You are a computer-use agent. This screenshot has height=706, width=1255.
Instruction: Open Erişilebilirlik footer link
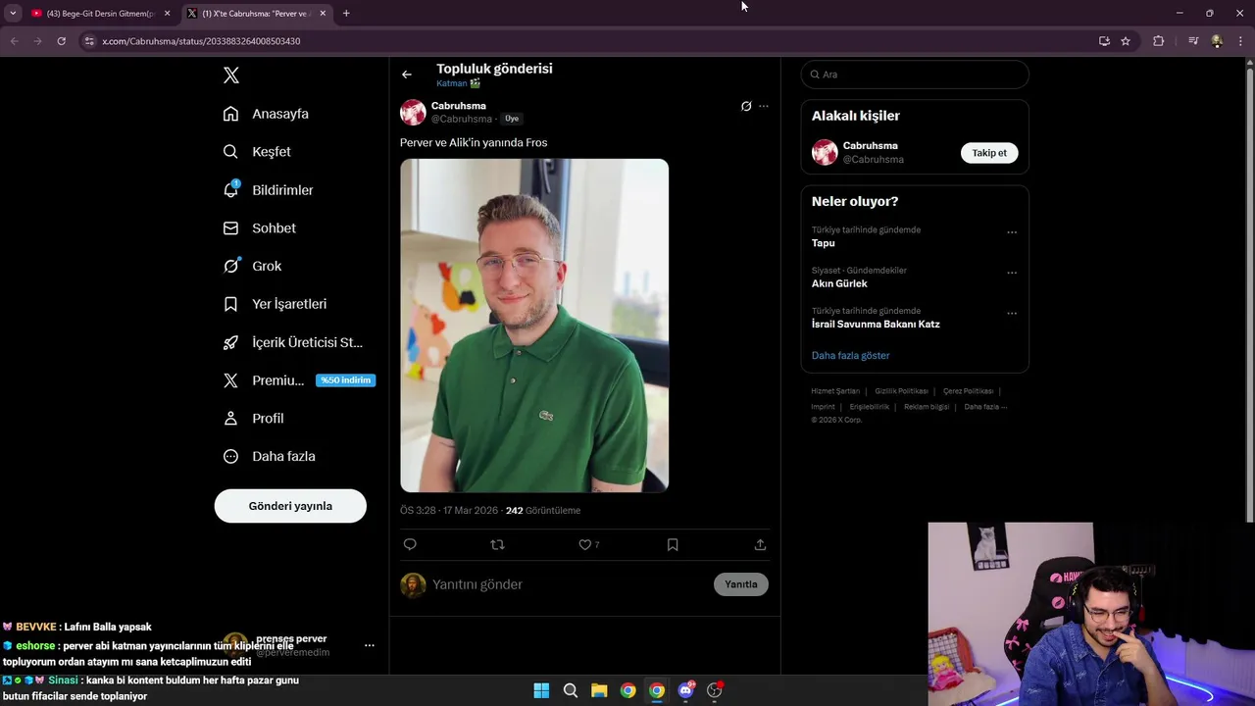870,407
